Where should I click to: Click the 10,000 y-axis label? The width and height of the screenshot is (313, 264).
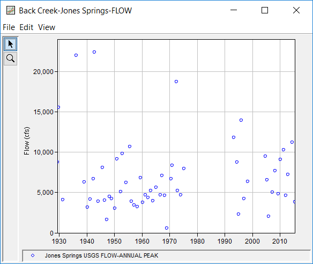coord(43,152)
